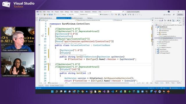Click the Save toolbar icon
The height and width of the screenshot is (104, 186).
(x=50, y=14)
